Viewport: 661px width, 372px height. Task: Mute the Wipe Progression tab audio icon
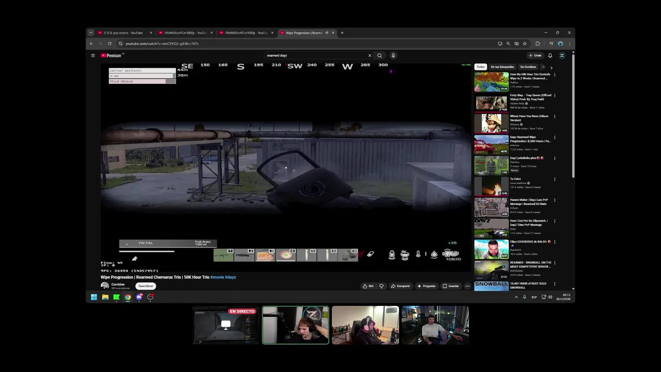coord(326,33)
